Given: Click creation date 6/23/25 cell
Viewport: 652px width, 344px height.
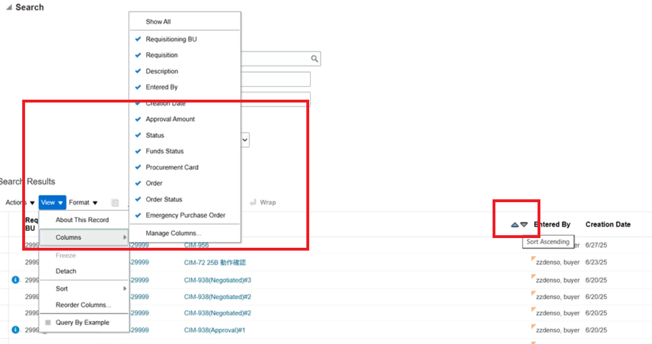Looking at the screenshot, I should [x=596, y=263].
